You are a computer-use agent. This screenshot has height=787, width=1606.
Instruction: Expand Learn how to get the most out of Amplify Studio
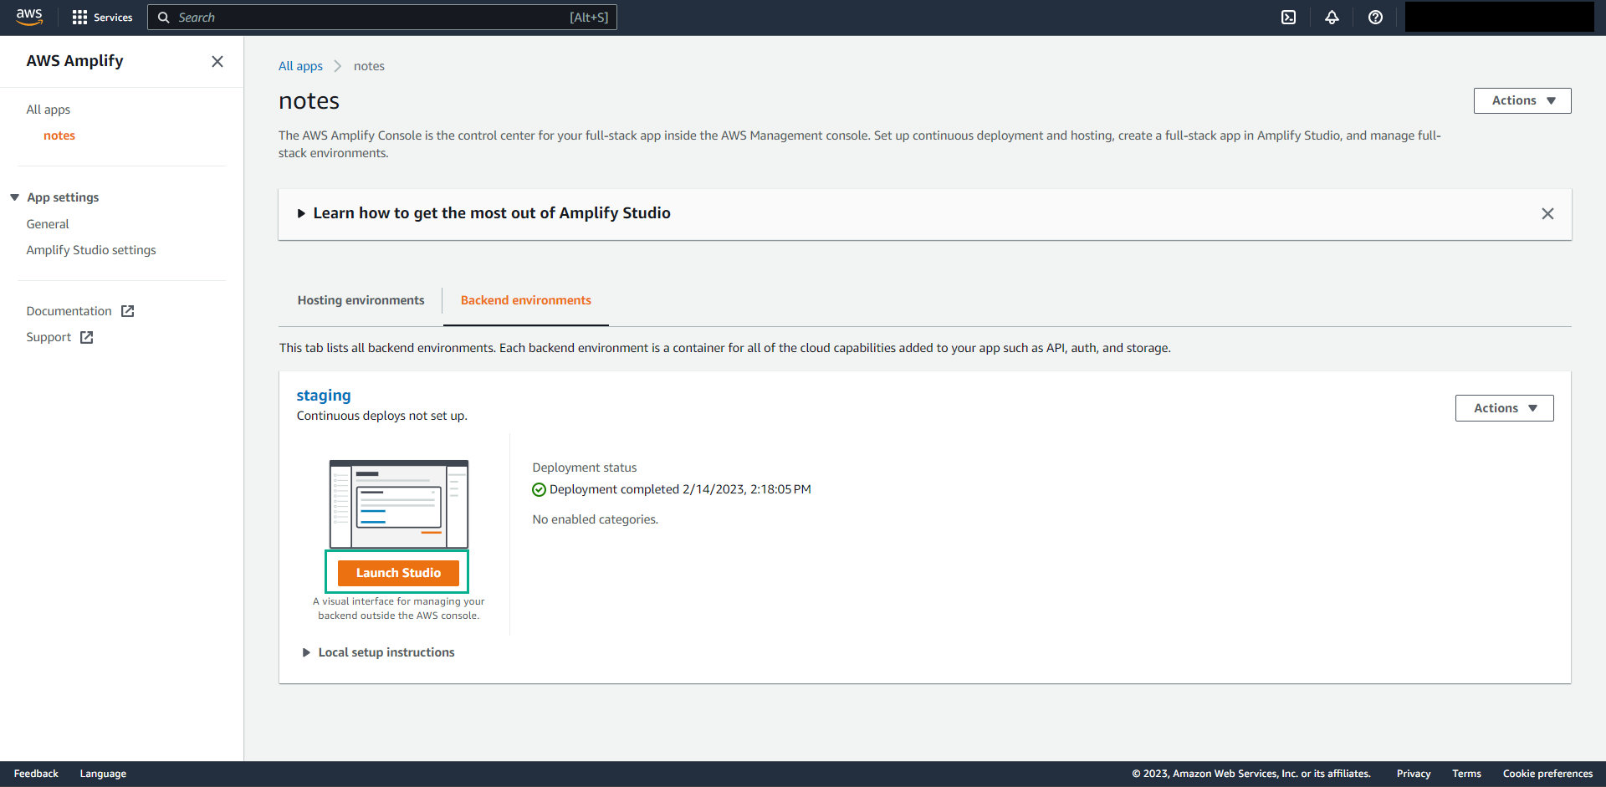(x=301, y=213)
